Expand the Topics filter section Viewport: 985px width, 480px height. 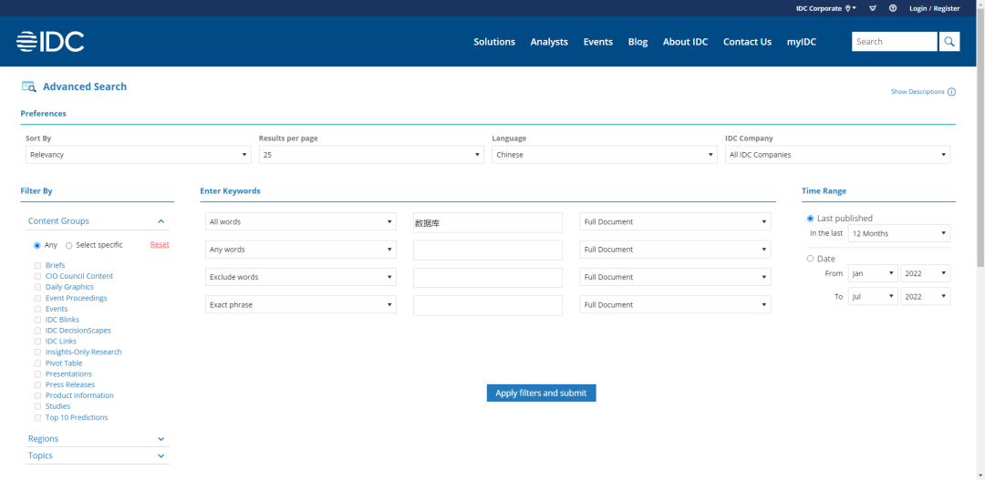point(161,455)
